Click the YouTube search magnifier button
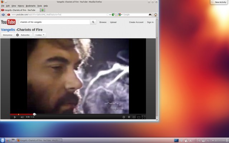This screenshot has height=143, width=229. tap(93, 22)
